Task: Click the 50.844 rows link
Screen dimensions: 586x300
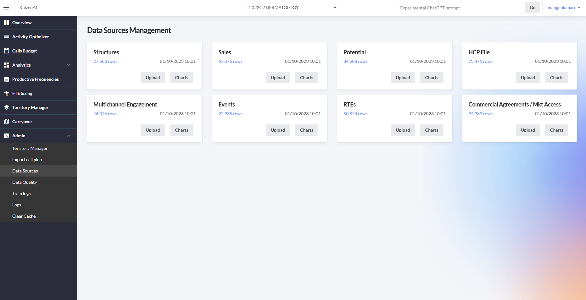Action: 355,114
